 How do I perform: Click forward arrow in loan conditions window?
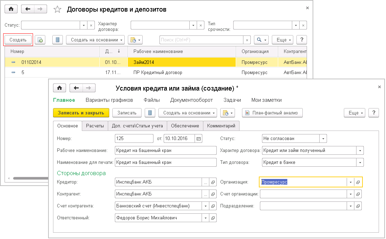89,88
